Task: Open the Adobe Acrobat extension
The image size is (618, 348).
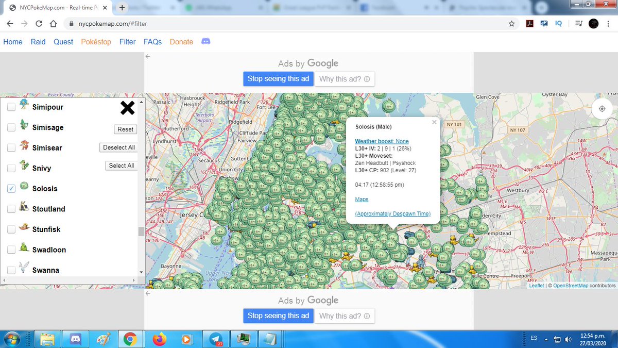Action: 529,24
